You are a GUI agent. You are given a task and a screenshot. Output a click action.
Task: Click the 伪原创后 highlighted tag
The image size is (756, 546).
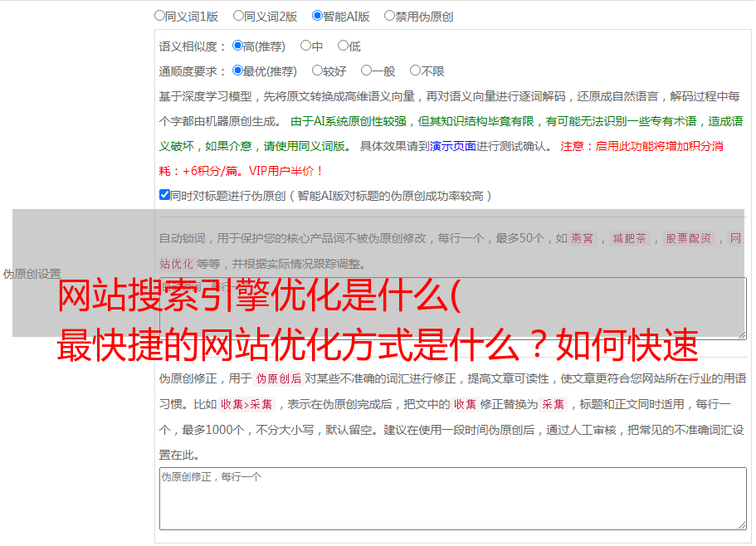click(279, 378)
